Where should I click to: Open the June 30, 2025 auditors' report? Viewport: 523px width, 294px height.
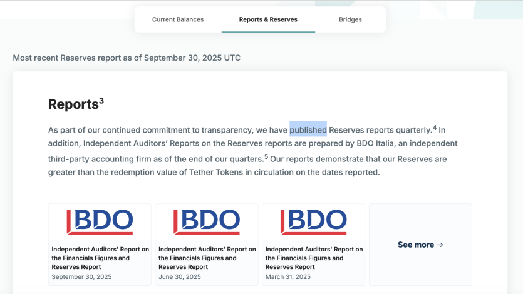pos(207,245)
